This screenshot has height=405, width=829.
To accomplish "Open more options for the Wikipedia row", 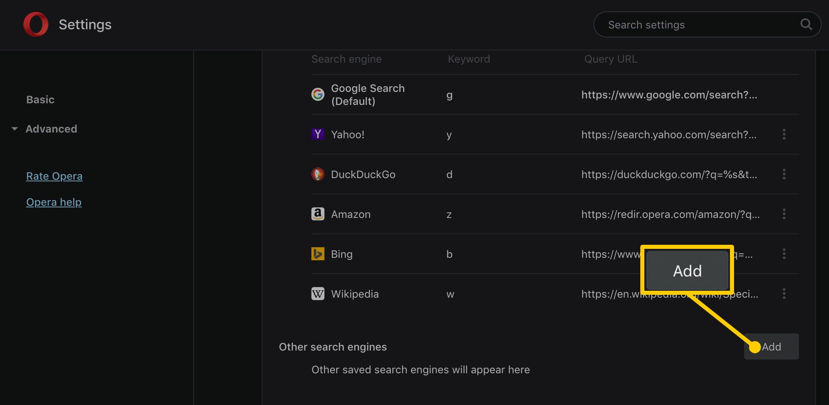I will pyautogui.click(x=784, y=294).
